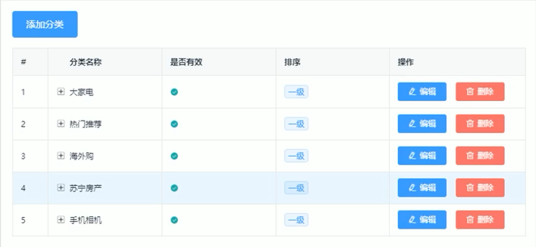The height and width of the screenshot is (247, 536).
Task: Expand the 大家电 category row
Action: [61, 91]
